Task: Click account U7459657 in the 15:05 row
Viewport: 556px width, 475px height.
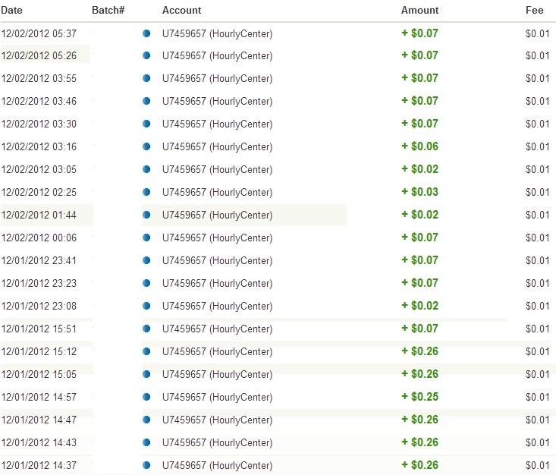Action: pos(217,374)
